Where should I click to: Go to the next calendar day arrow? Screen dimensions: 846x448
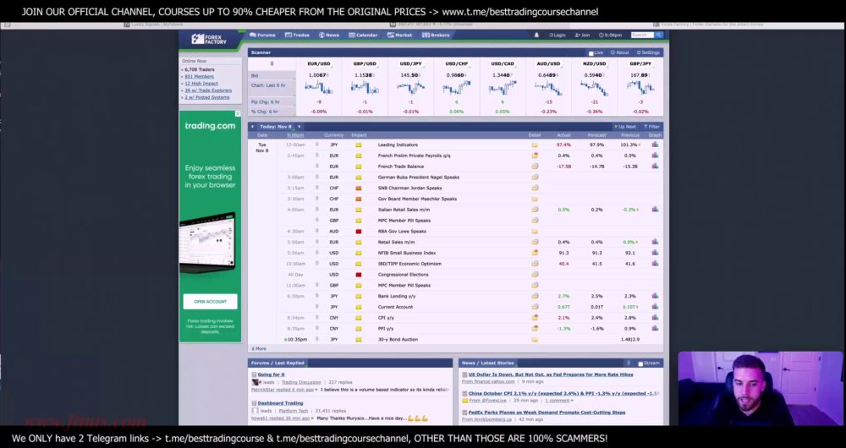pos(299,127)
